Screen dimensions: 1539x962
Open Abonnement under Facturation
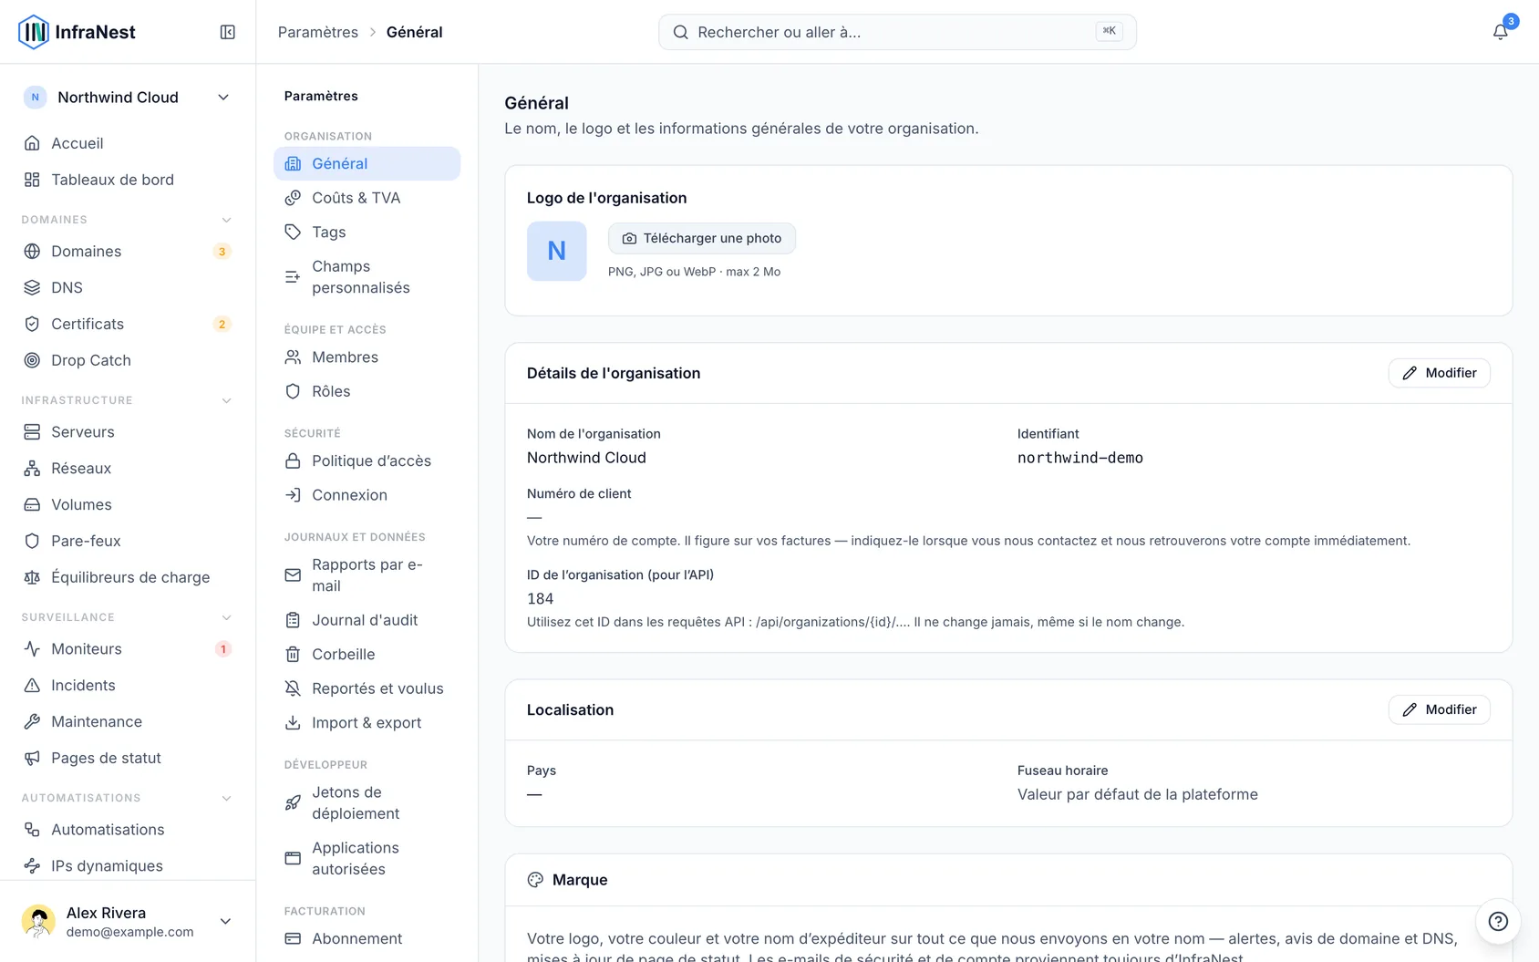tap(367, 938)
